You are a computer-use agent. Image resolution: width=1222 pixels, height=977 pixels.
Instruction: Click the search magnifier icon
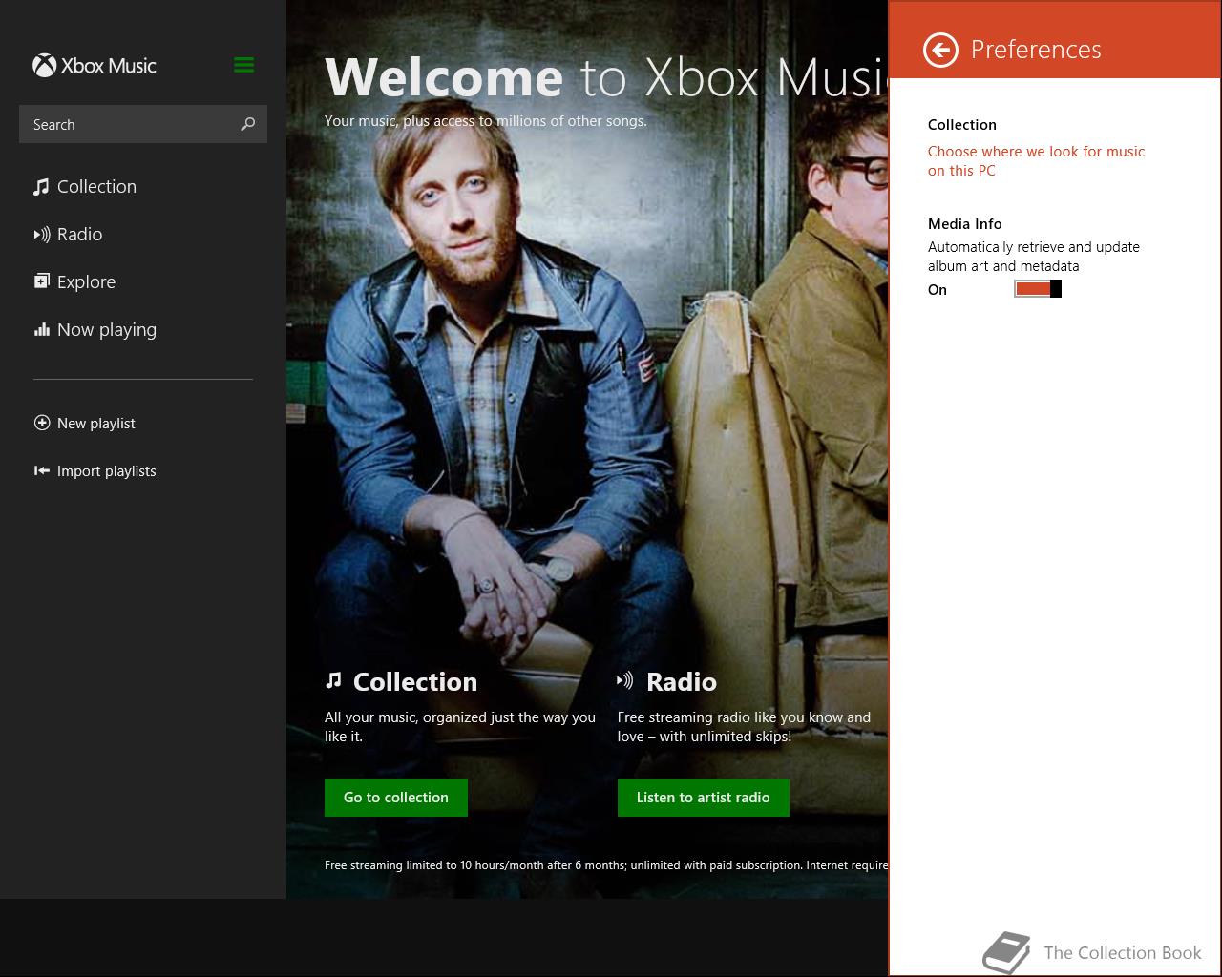248,124
